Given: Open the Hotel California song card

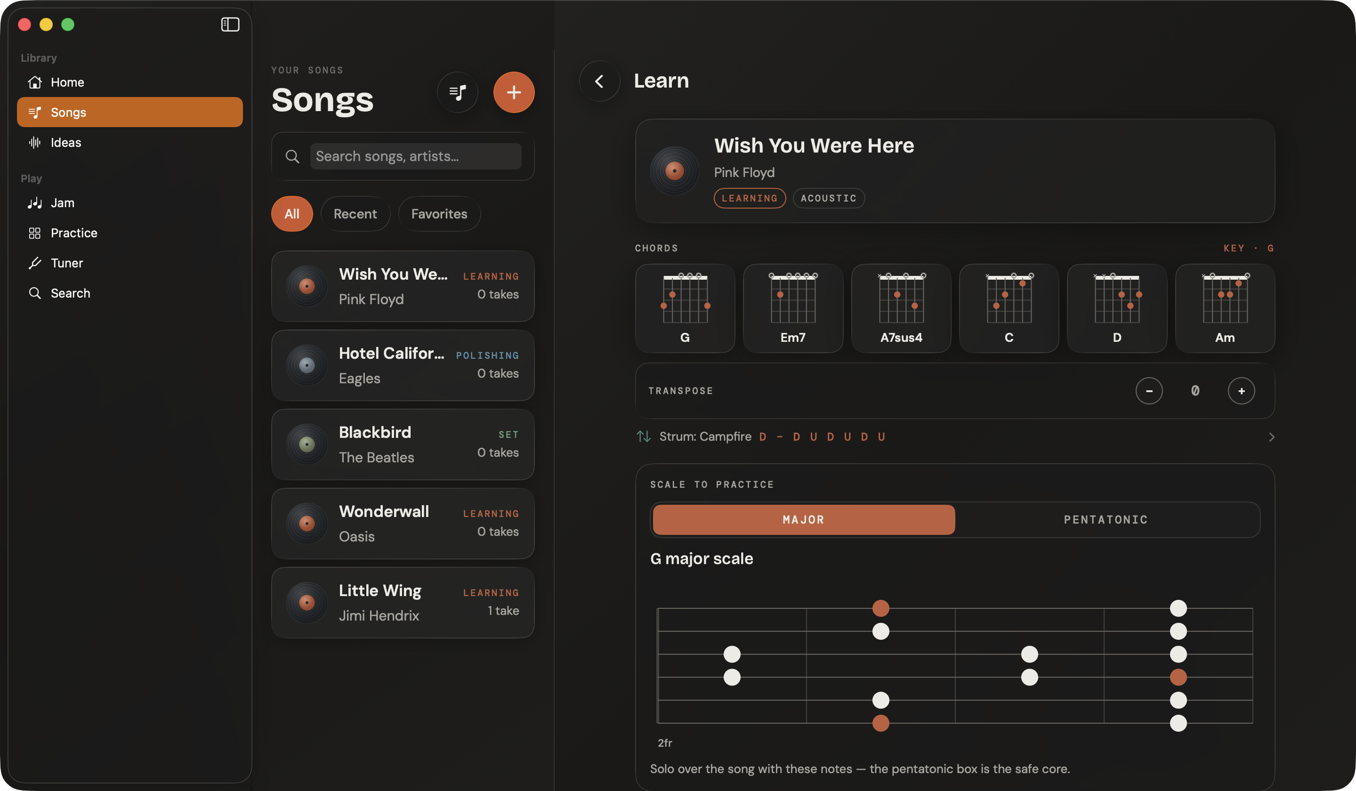Looking at the screenshot, I should [x=403, y=365].
